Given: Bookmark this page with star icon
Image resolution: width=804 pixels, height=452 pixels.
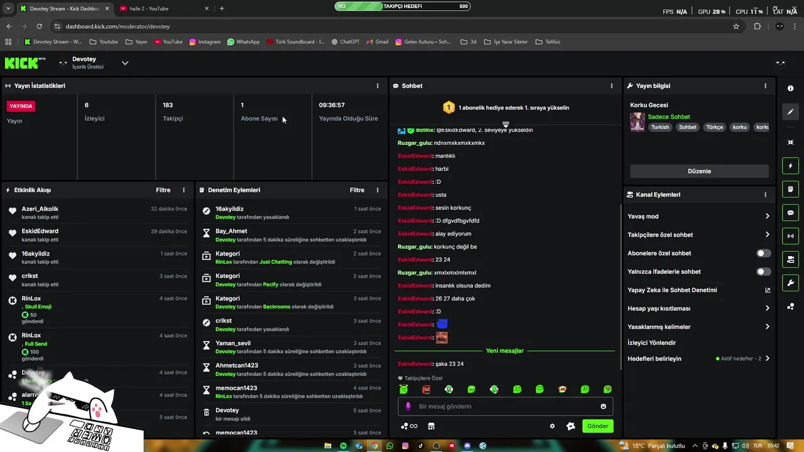Looking at the screenshot, I should (x=736, y=26).
